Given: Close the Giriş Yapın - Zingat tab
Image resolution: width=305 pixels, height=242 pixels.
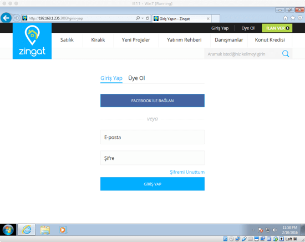Looking at the screenshot, I should 208,18.
